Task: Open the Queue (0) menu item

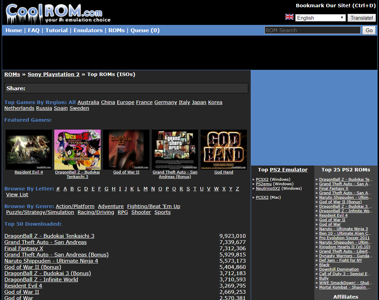Action: pyautogui.click(x=145, y=30)
